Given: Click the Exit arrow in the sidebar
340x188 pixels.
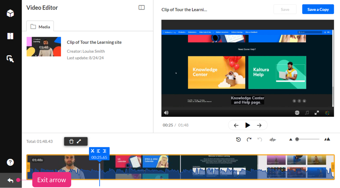Looking at the screenshot, I should tap(10, 180).
